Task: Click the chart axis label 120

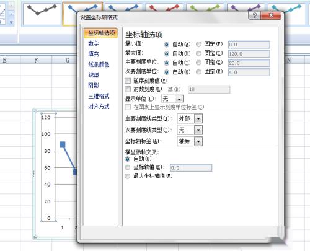Action: [x=46, y=118]
